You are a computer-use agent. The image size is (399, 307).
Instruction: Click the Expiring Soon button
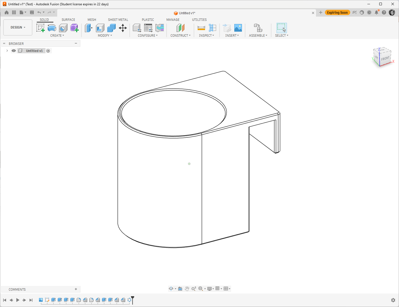[337, 12]
